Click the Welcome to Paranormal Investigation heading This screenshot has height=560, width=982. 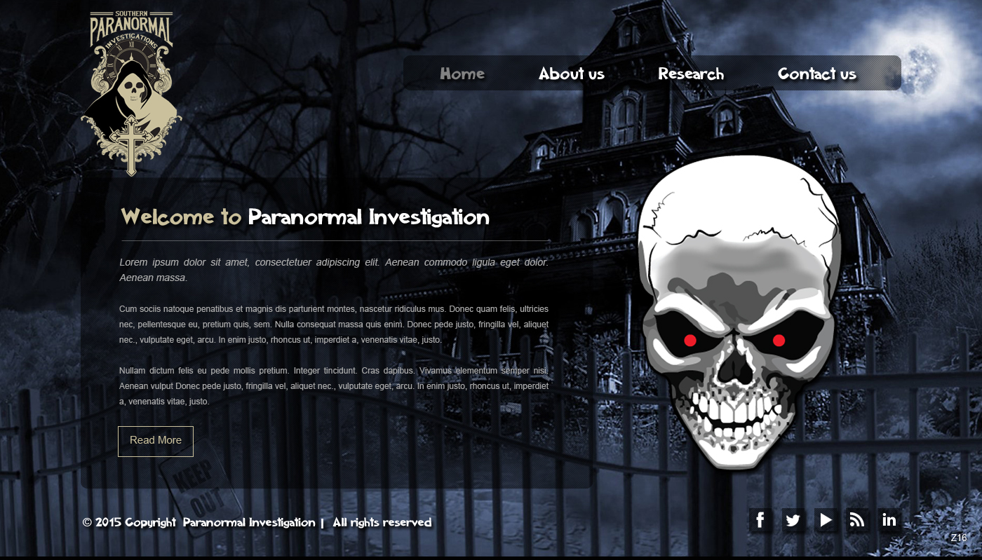[305, 217]
